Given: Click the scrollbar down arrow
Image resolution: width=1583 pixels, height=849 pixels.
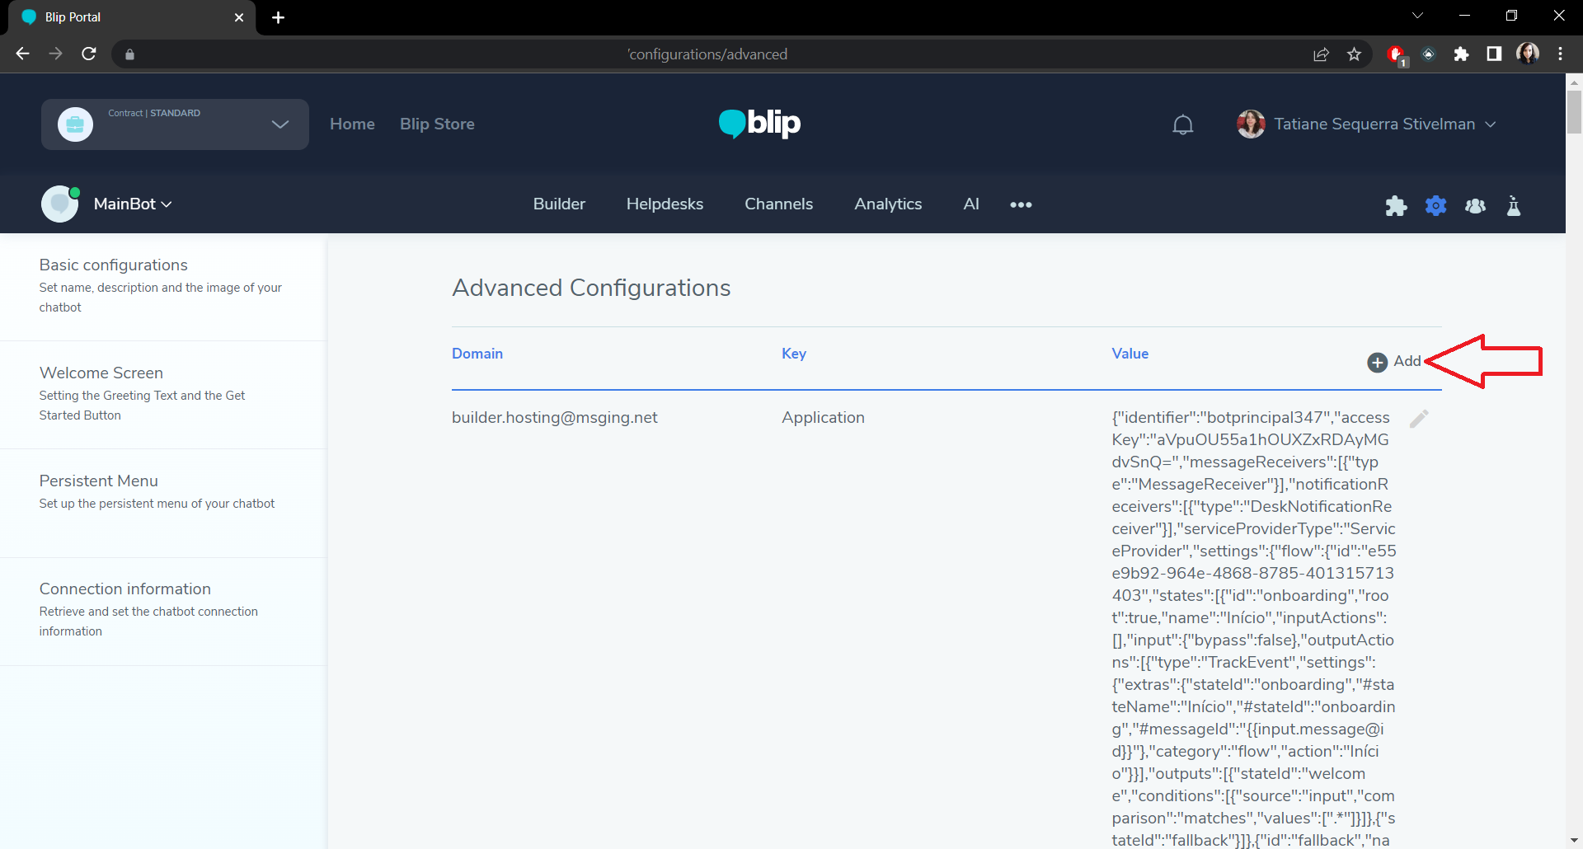Looking at the screenshot, I should pos(1574,841).
